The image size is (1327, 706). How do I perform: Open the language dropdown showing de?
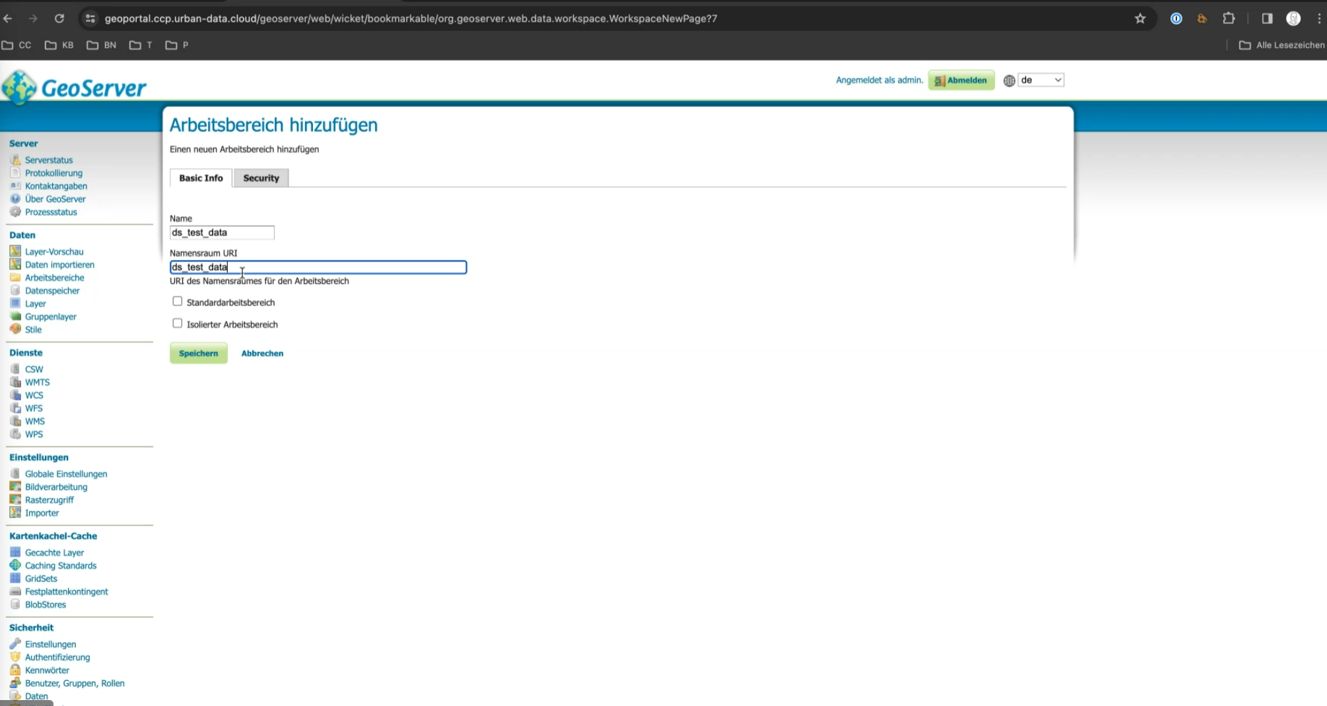[1041, 80]
